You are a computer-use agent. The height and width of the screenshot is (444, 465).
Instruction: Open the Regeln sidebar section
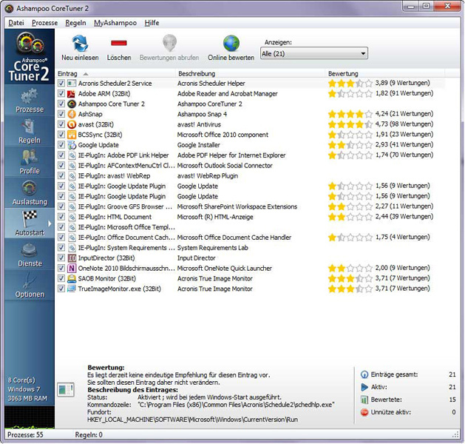30,131
